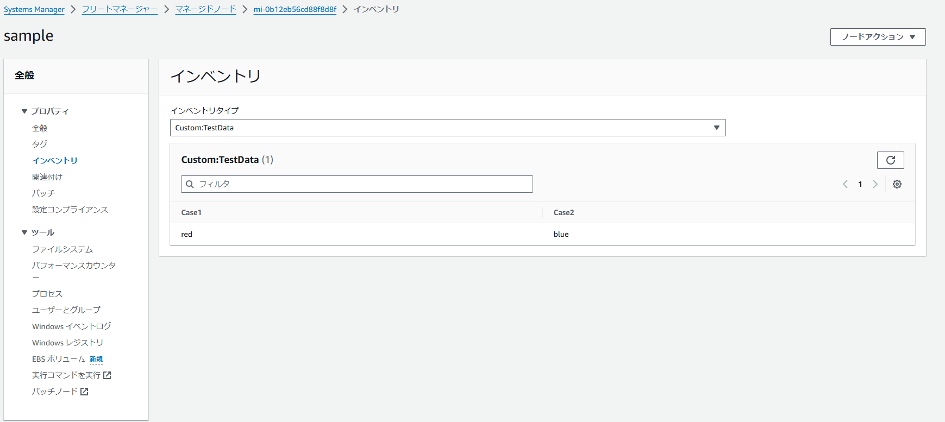Screen dimensions: 945x422
Task: Open フリートマネージャー breadcrumb link
Action: pyautogui.click(x=120, y=9)
